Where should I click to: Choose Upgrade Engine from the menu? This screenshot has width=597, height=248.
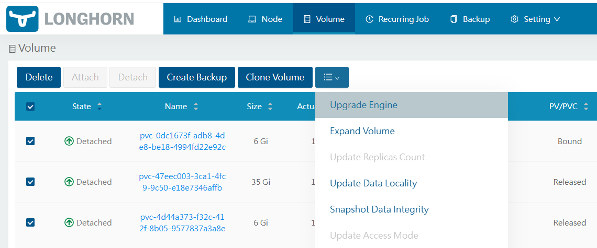tap(363, 105)
